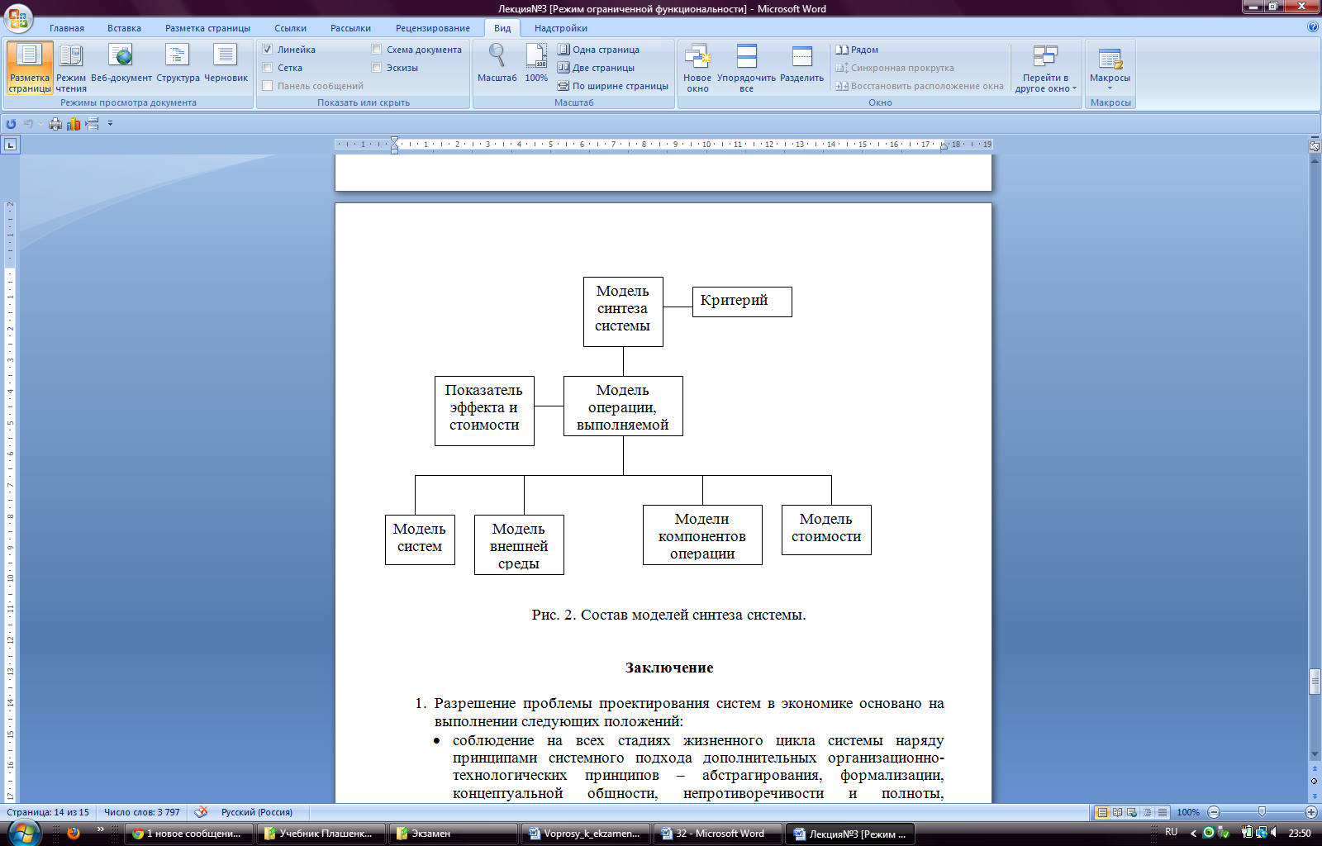Switch to Черновик draft view

point(226,64)
